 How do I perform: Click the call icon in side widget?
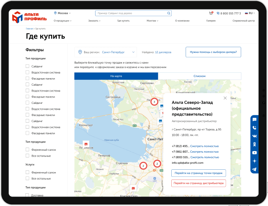pyautogui.click(x=254, y=128)
